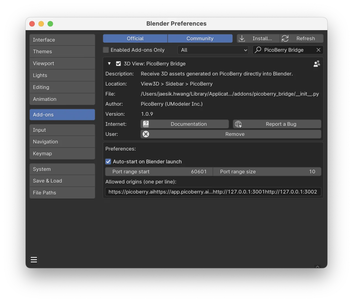Switch to the Keymap section
Viewport: 353px width, 302px height.
coord(62,154)
